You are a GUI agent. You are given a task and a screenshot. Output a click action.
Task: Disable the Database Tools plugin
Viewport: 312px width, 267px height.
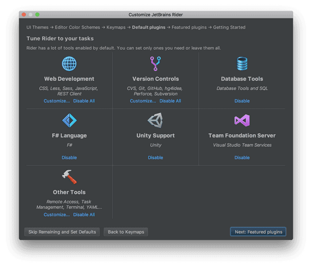[x=242, y=101]
